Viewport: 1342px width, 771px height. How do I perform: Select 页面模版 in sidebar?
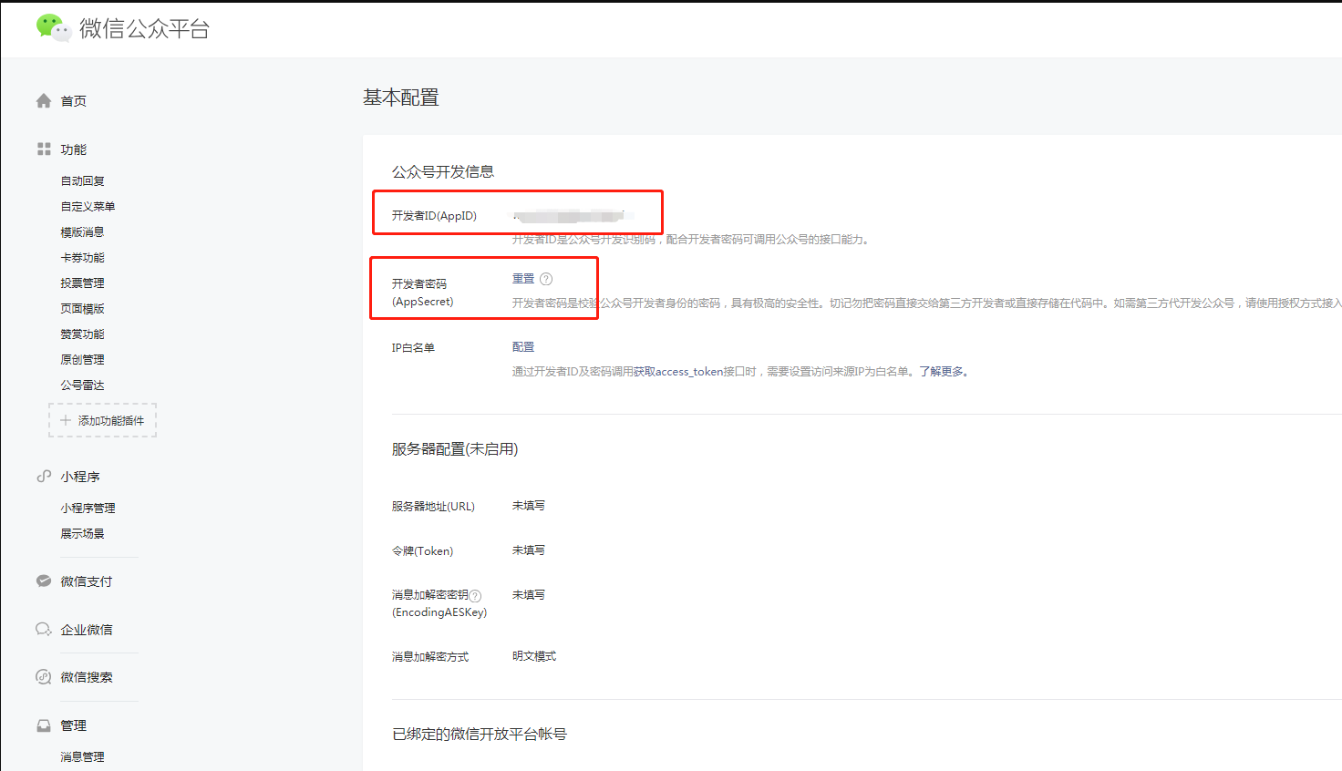coord(83,309)
